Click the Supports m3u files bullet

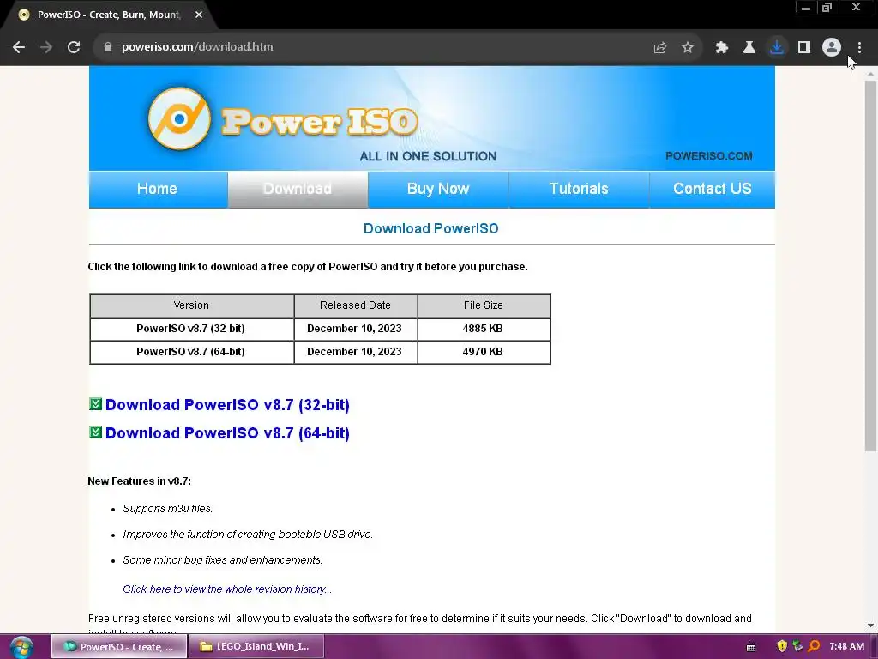tap(167, 509)
